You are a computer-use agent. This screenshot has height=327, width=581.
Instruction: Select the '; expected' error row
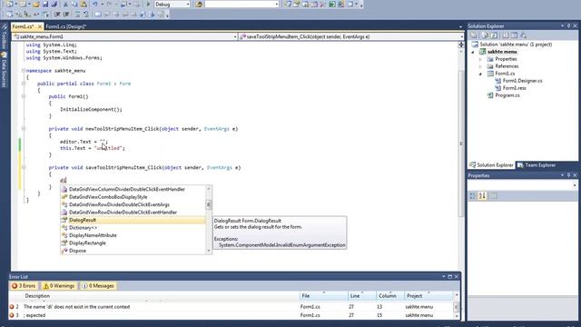click(231, 315)
